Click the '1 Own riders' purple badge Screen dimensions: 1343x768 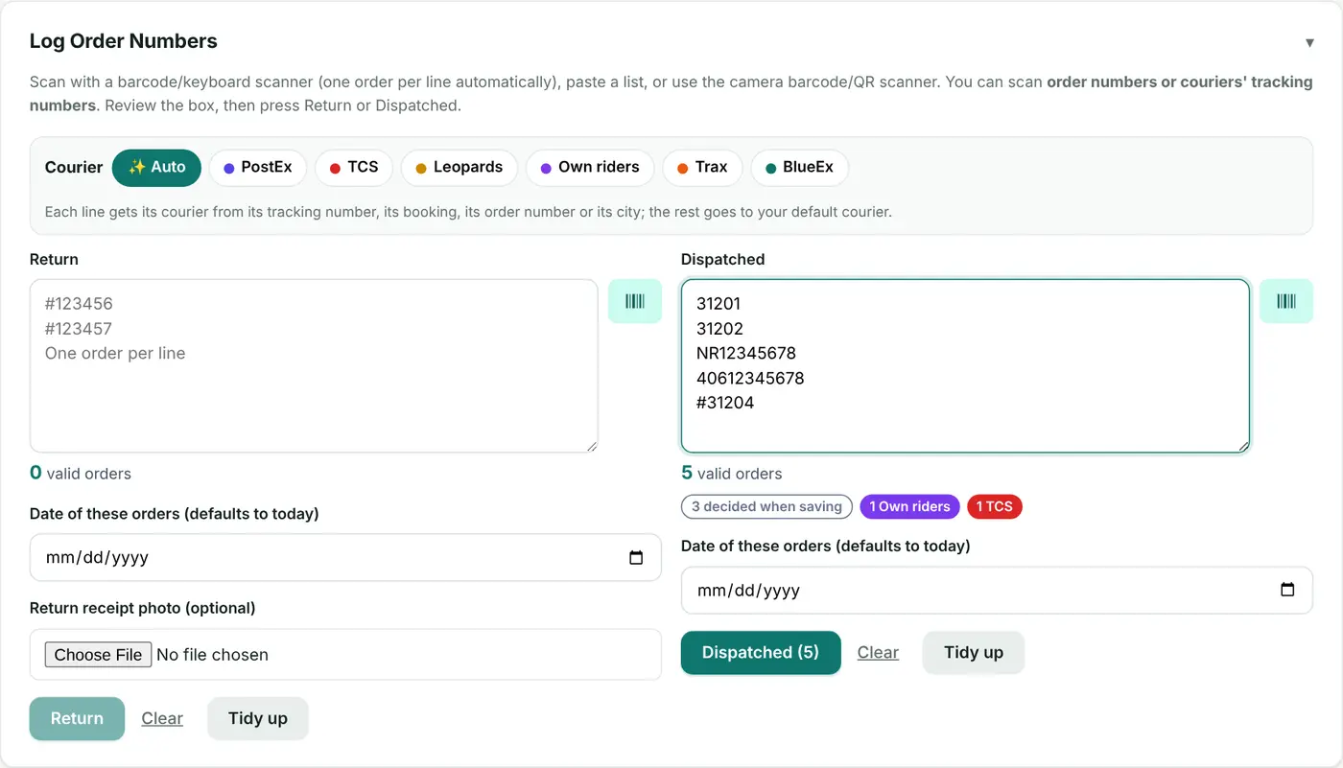pyautogui.click(x=909, y=507)
